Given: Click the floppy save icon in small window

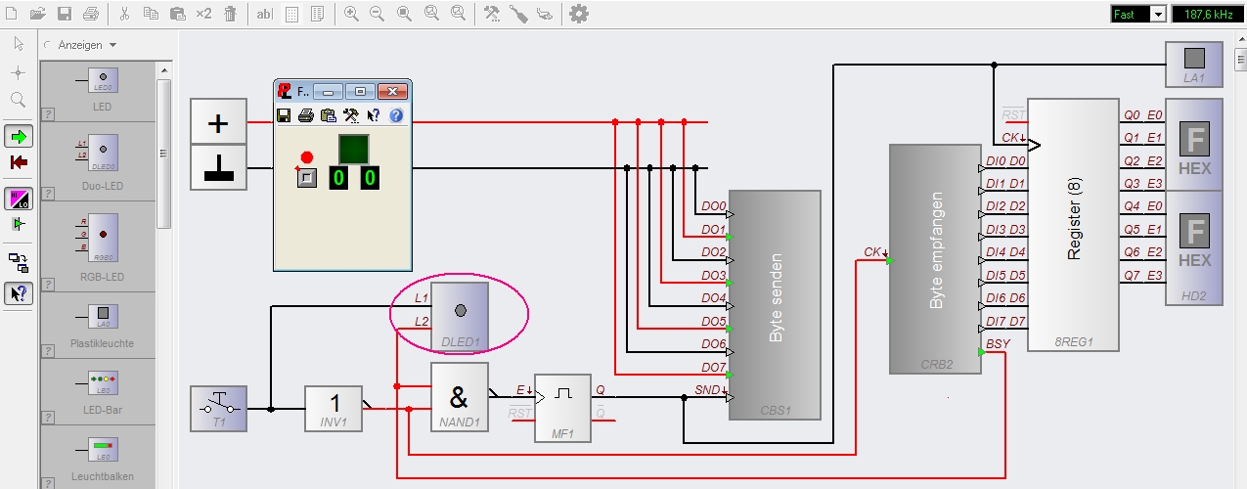Looking at the screenshot, I should point(284,115).
